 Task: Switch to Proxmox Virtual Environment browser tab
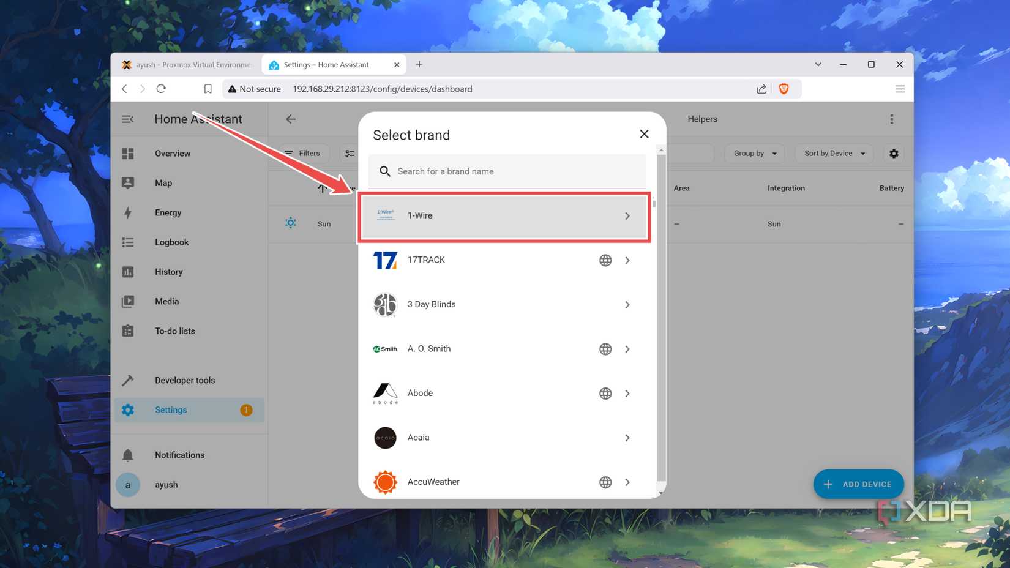(187, 65)
